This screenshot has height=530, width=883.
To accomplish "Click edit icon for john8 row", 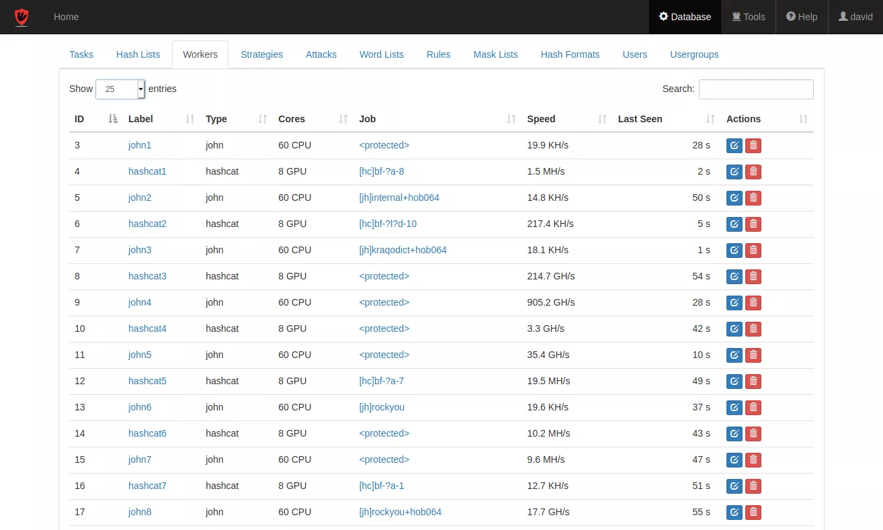I will coord(734,513).
